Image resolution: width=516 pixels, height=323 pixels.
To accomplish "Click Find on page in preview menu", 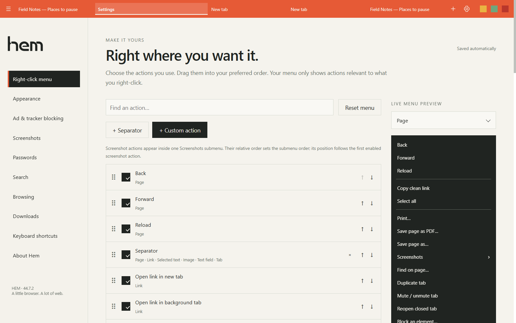I will click(x=443, y=270).
